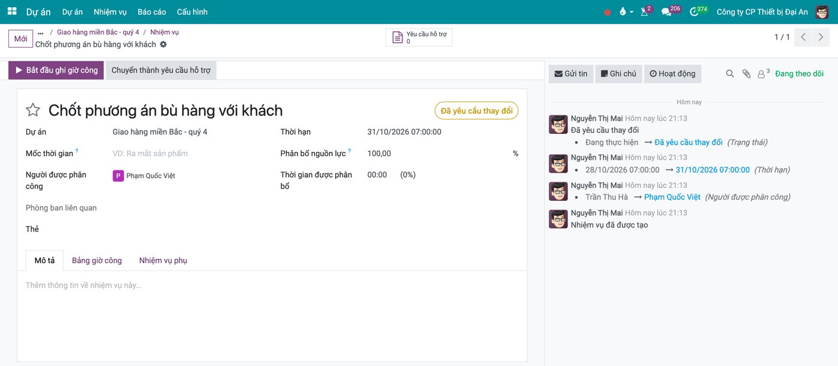
Task: Click Bắt đầu ghi giờ công button
Action: coord(56,71)
